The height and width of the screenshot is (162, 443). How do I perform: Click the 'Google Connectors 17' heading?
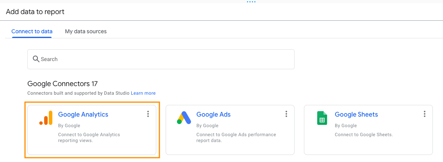(x=63, y=84)
